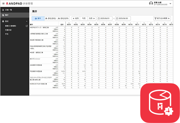The image size is (180, 123).
Task: Open external link icon beside 業種(工事種類)
Action: click(27, 26)
